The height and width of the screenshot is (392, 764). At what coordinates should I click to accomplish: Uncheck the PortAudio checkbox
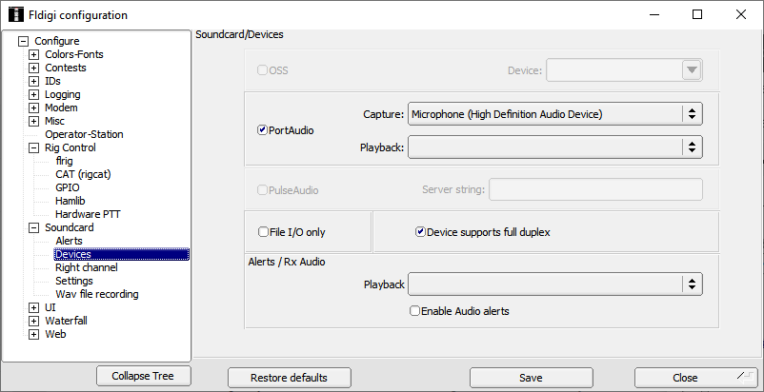click(262, 130)
